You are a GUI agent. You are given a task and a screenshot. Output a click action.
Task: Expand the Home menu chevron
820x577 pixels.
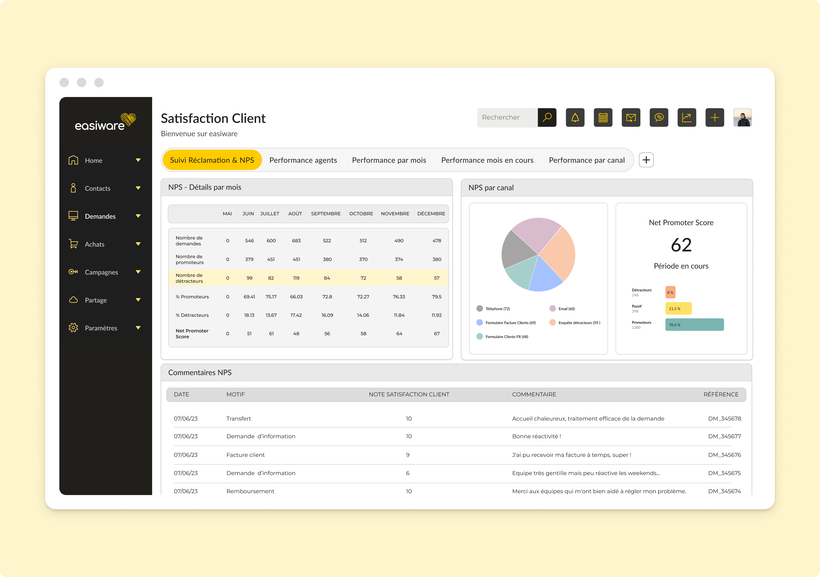click(x=138, y=160)
